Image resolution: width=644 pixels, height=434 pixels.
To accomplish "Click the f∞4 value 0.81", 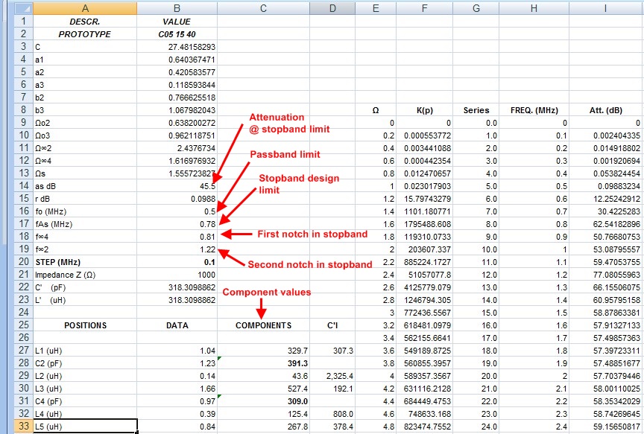I will point(177,237).
